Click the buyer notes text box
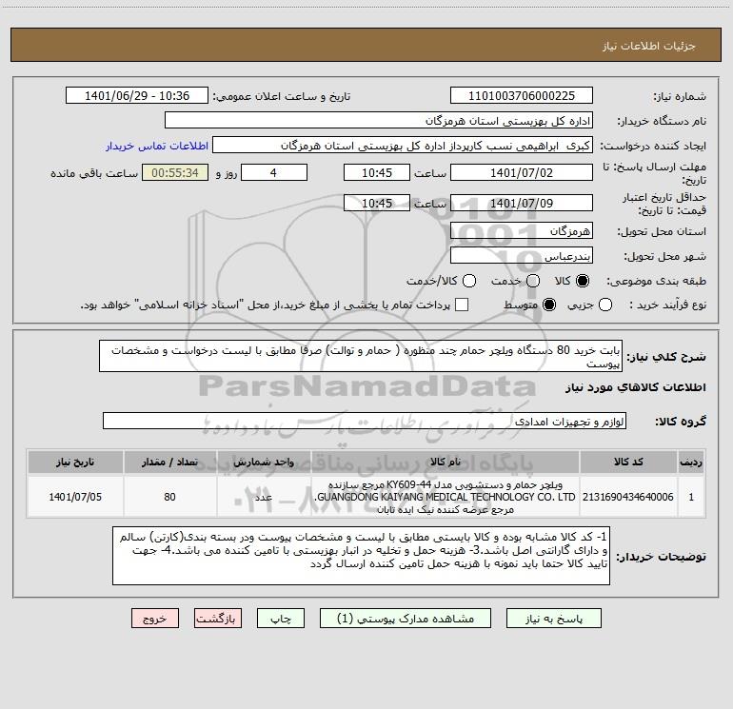Viewport: 733px width, 709px height. [361, 556]
